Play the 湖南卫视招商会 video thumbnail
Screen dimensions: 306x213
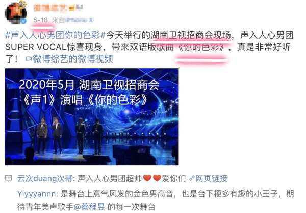click(x=92, y=117)
